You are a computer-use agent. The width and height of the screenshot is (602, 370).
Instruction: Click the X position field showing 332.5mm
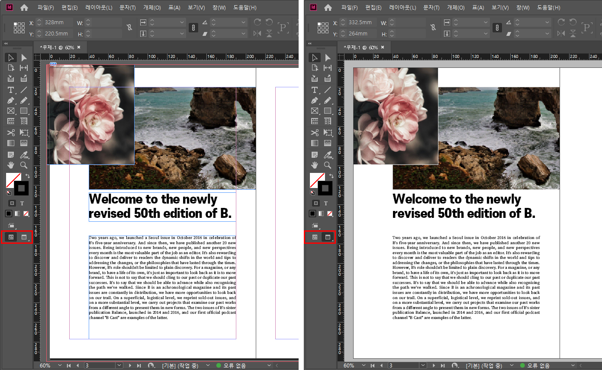[360, 22]
